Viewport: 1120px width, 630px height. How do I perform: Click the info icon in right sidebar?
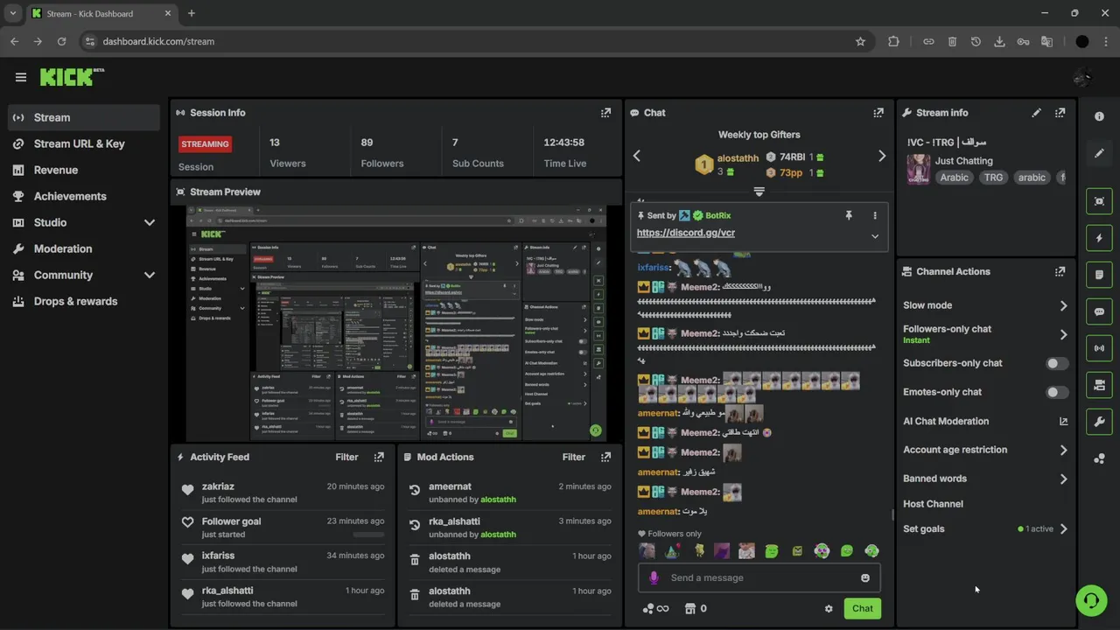coord(1099,116)
